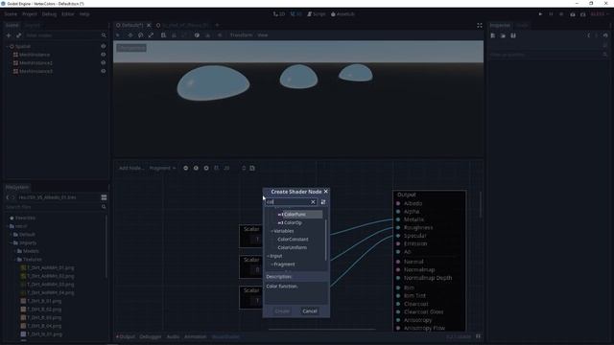Toggle expand/collapse tree icon beside search field
The image size is (614, 345).
coord(323,202)
